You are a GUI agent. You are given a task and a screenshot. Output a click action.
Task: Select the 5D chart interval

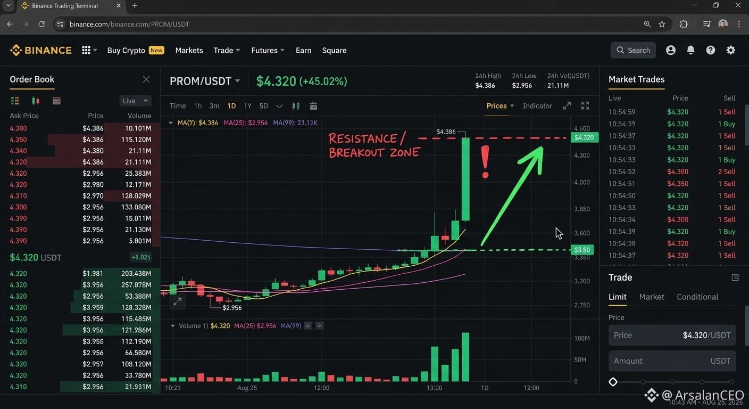coord(264,106)
